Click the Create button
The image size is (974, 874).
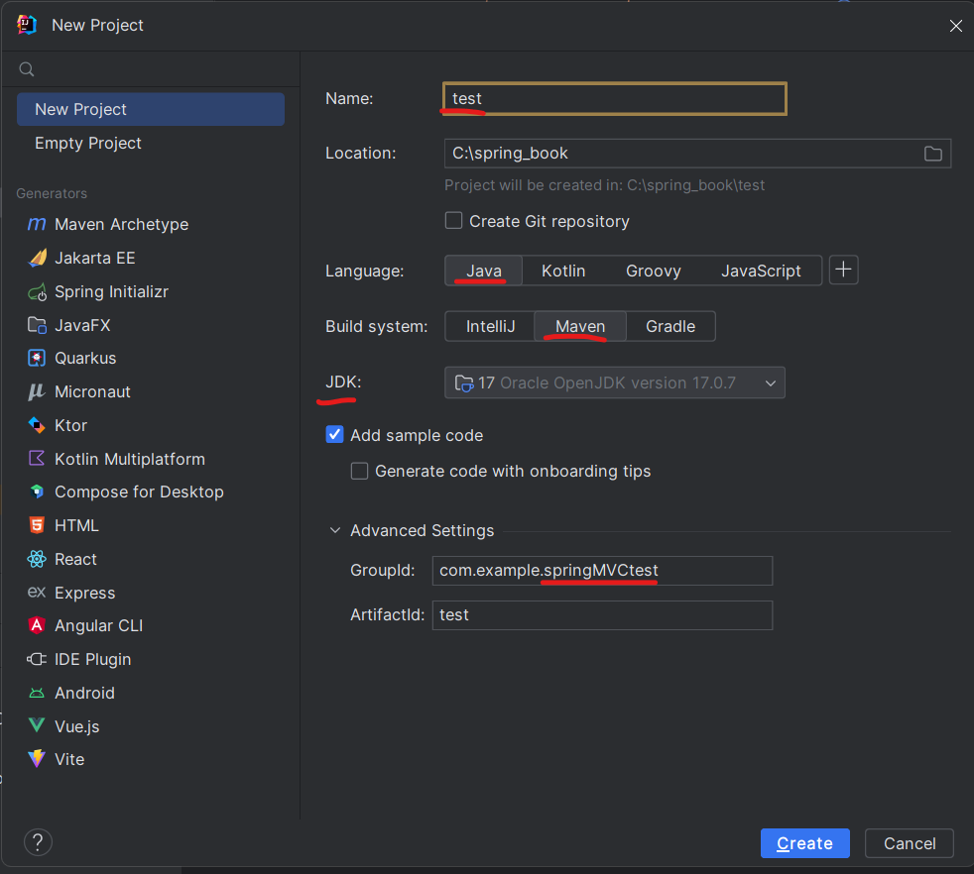[x=805, y=843]
